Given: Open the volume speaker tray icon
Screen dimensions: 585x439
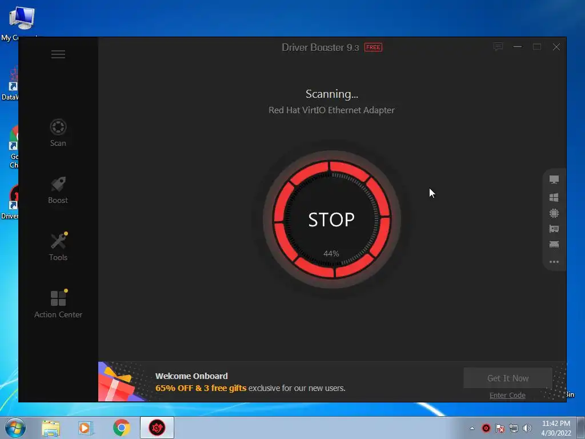Looking at the screenshot, I should coord(527,428).
